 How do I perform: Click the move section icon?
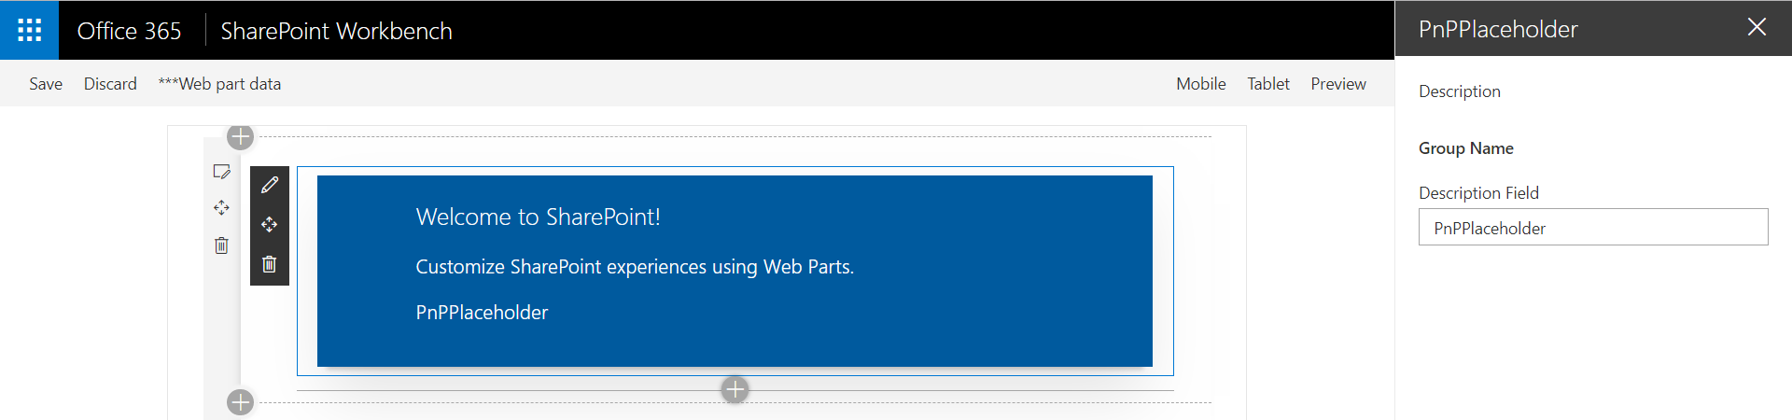click(221, 208)
